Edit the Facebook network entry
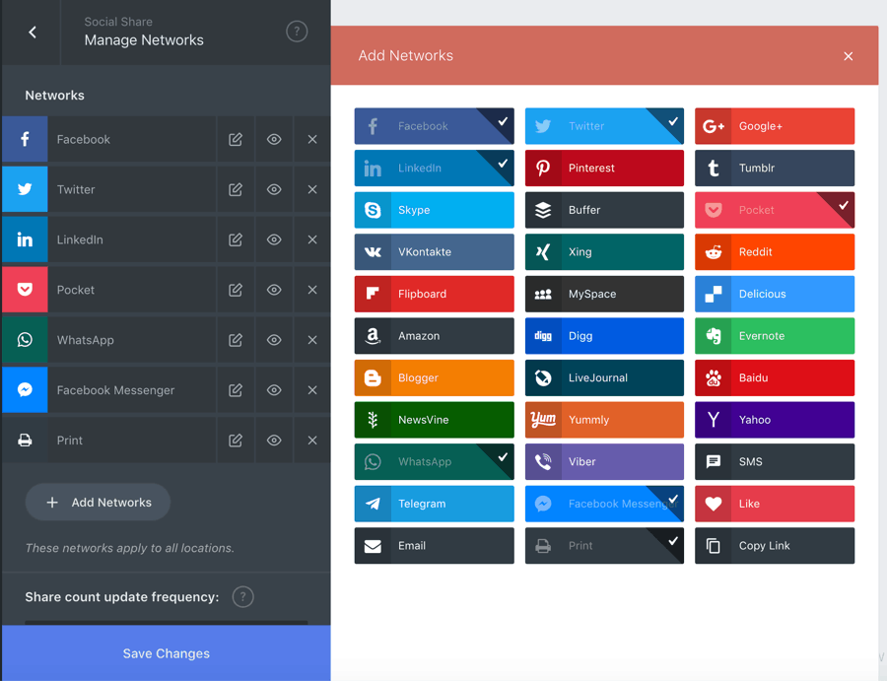 click(236, 139)
